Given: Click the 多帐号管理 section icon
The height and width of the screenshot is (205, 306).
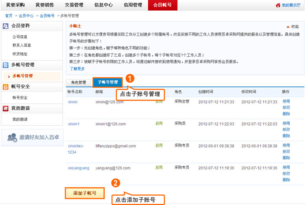Looking at the screenshot, I should pos(6,65).
